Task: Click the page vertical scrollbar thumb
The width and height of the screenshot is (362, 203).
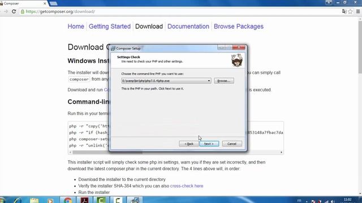Action: [x=360, y=47]
